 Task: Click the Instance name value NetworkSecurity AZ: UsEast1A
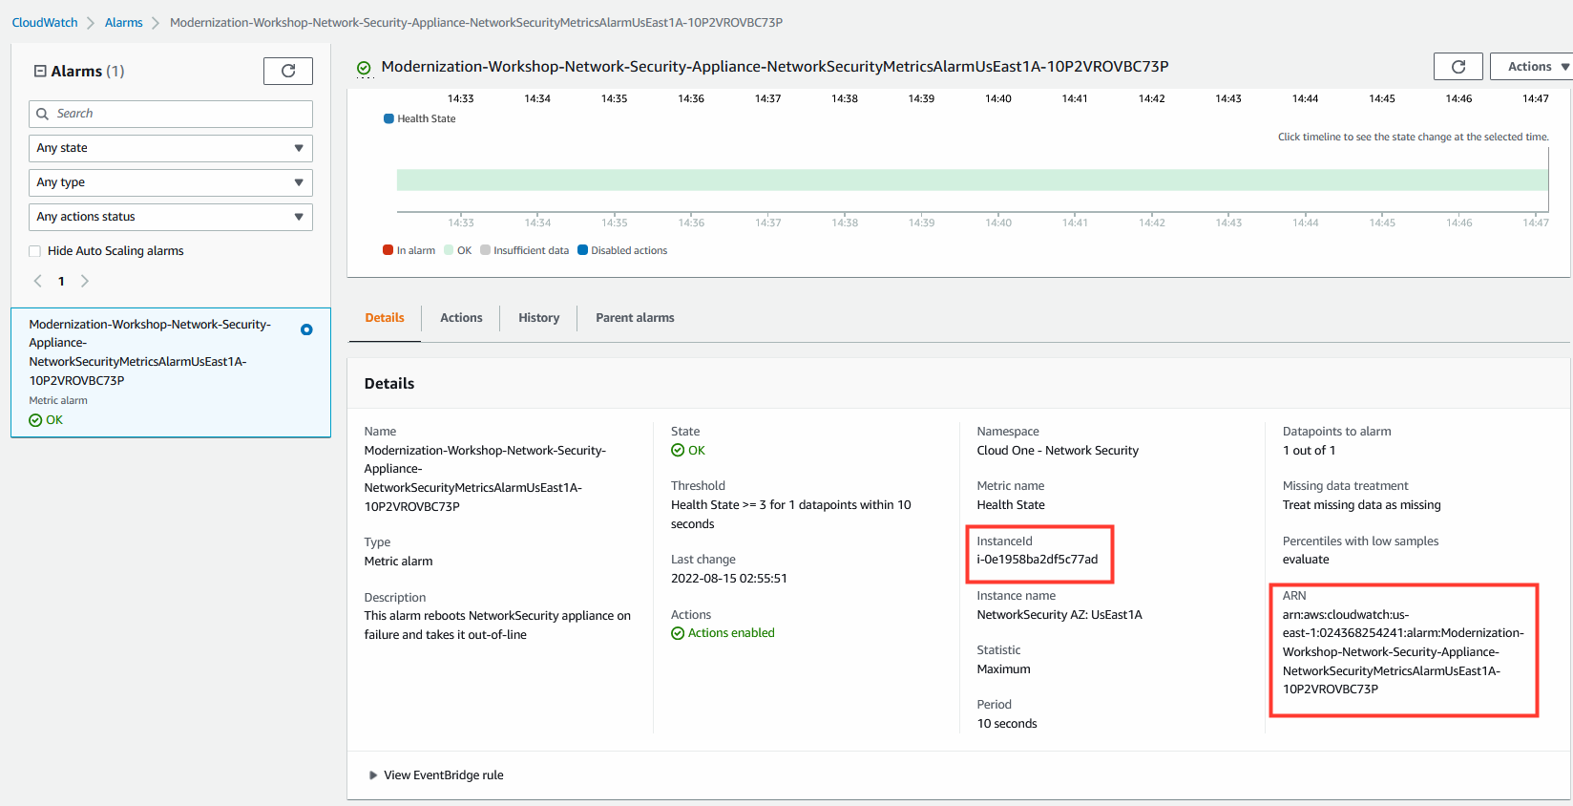1059,615
